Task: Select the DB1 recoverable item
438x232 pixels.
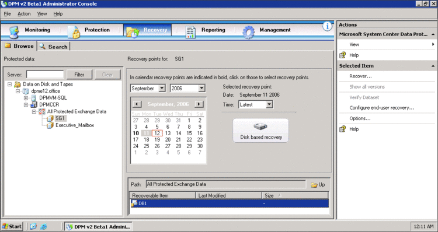Action: (x=229, y=203)
